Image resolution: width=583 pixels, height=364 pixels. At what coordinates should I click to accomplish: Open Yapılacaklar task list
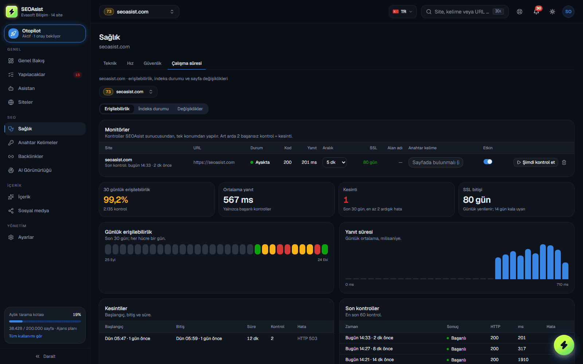click(x=45, y=75)
